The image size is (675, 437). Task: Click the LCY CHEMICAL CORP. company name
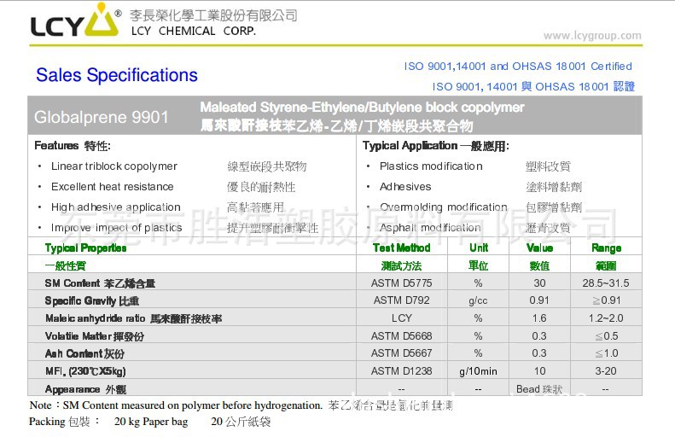click(193, 31)
